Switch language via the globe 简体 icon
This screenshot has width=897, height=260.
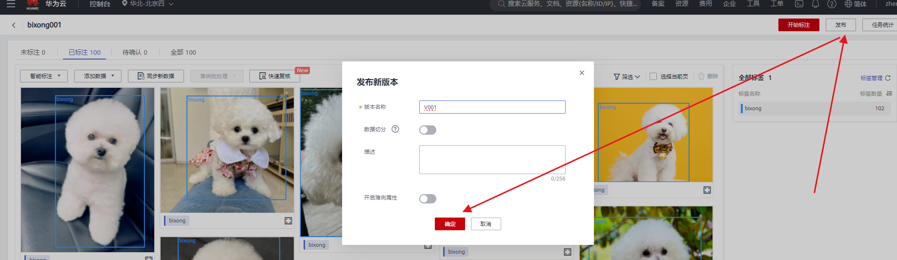[x=856, y=4]
